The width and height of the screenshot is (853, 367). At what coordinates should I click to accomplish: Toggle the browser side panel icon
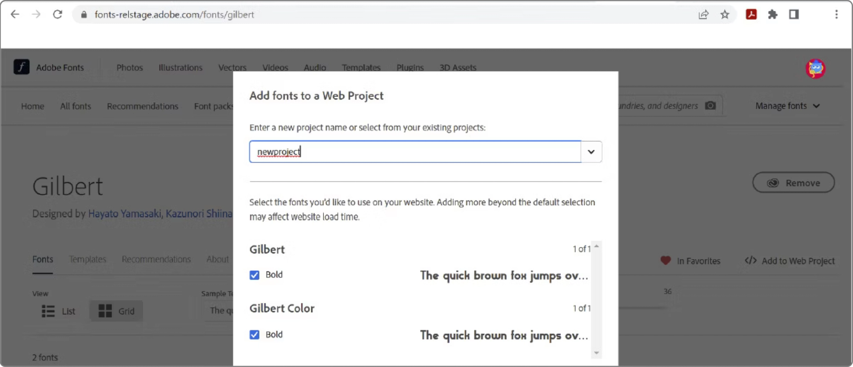tap(794, 14)
